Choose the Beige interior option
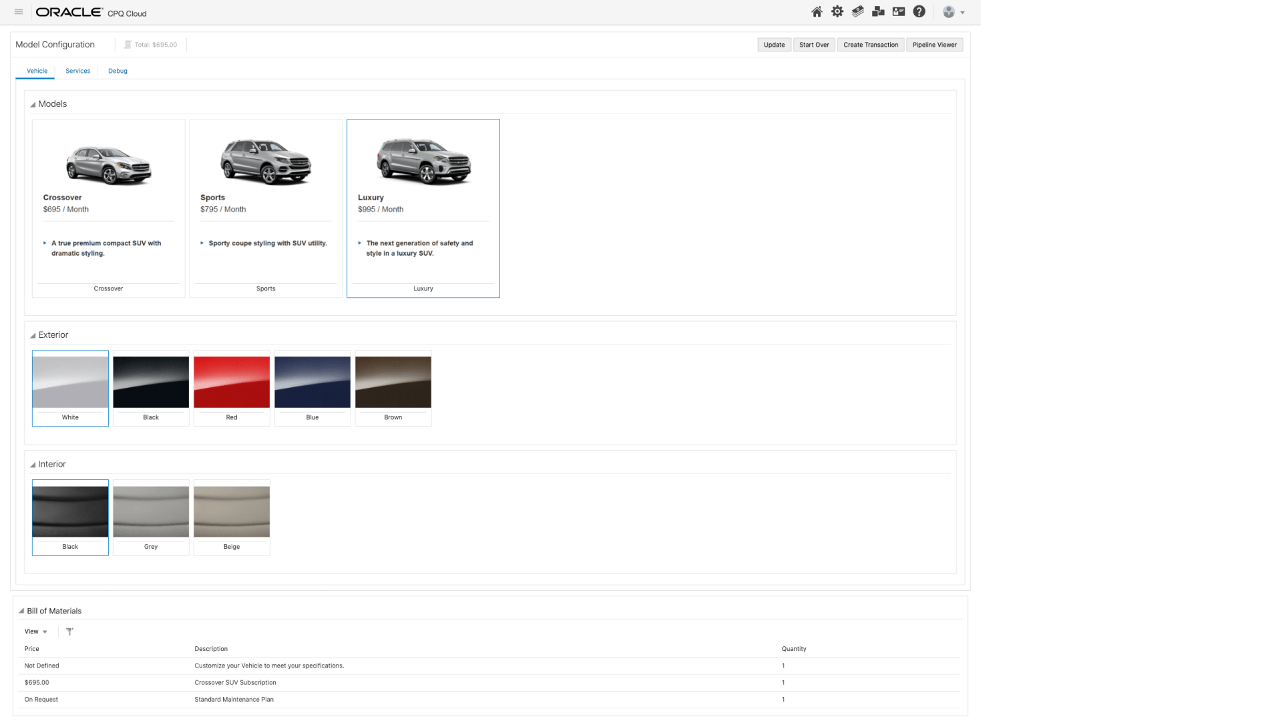Screen dimensions: 1282x721 232,511
